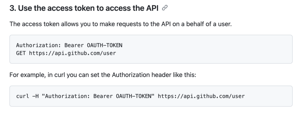Click the sentence starting "For example, in curl"

[103, 75]
